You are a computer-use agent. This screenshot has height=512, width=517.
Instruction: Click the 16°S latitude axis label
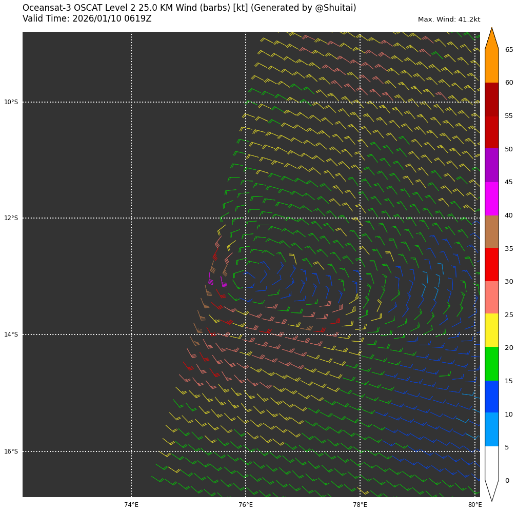(11, 451)
